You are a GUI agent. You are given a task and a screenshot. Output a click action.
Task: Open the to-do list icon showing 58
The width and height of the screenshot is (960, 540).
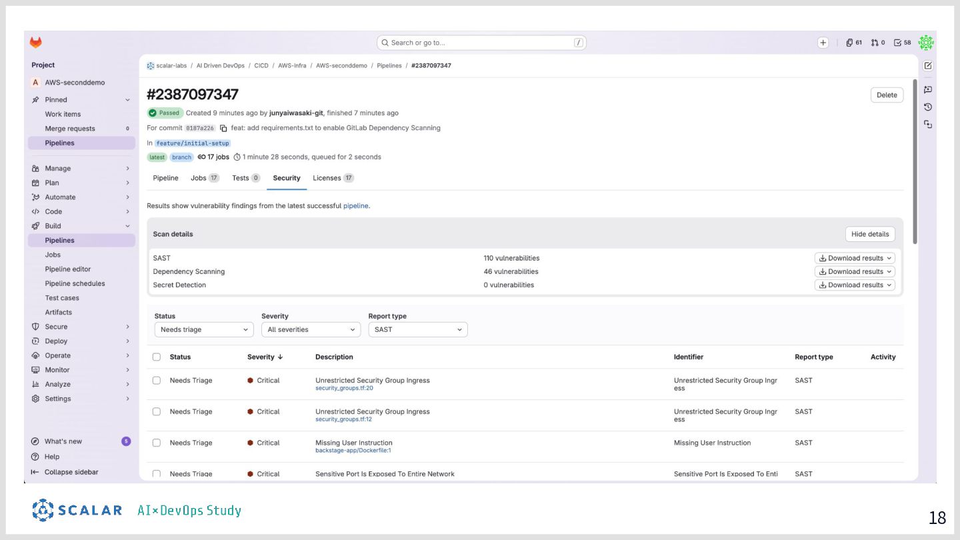pyautogui.click(x=902, y=43)
